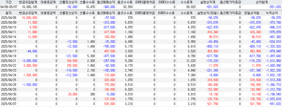Select the cash inflow 16,000,000
The height and width of the screenshot is (107, 282).
click(x=30, y=18)
